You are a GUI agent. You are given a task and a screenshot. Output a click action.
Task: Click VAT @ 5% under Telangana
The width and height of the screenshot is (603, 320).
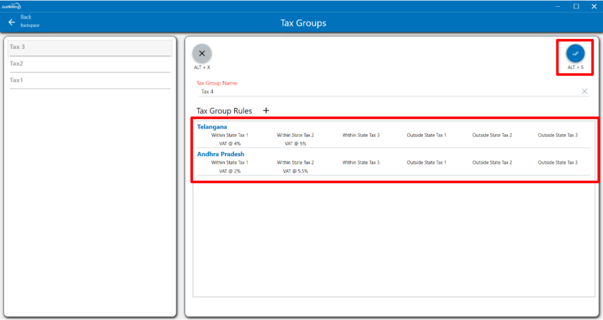point(295,143)
